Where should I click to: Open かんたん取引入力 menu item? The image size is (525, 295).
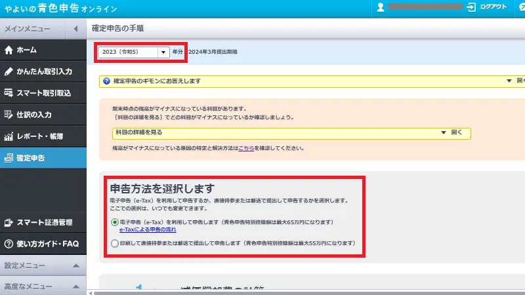click(43, 71)
